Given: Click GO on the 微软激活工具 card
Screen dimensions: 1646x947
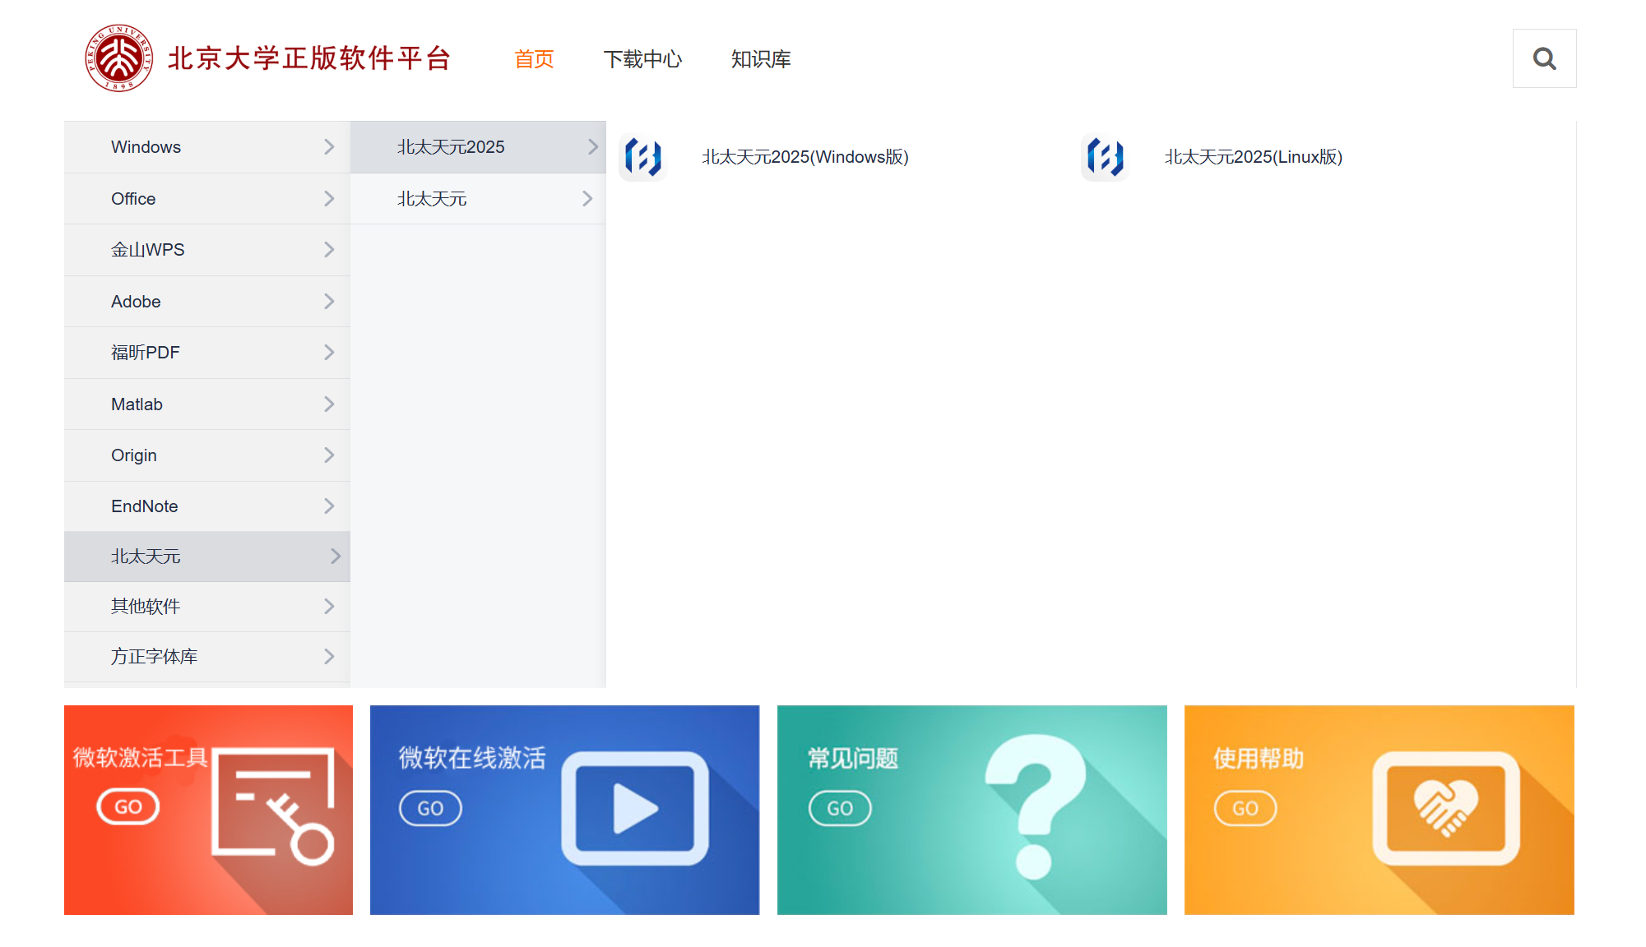Looking at the screenshot, I should click(128, 806).
